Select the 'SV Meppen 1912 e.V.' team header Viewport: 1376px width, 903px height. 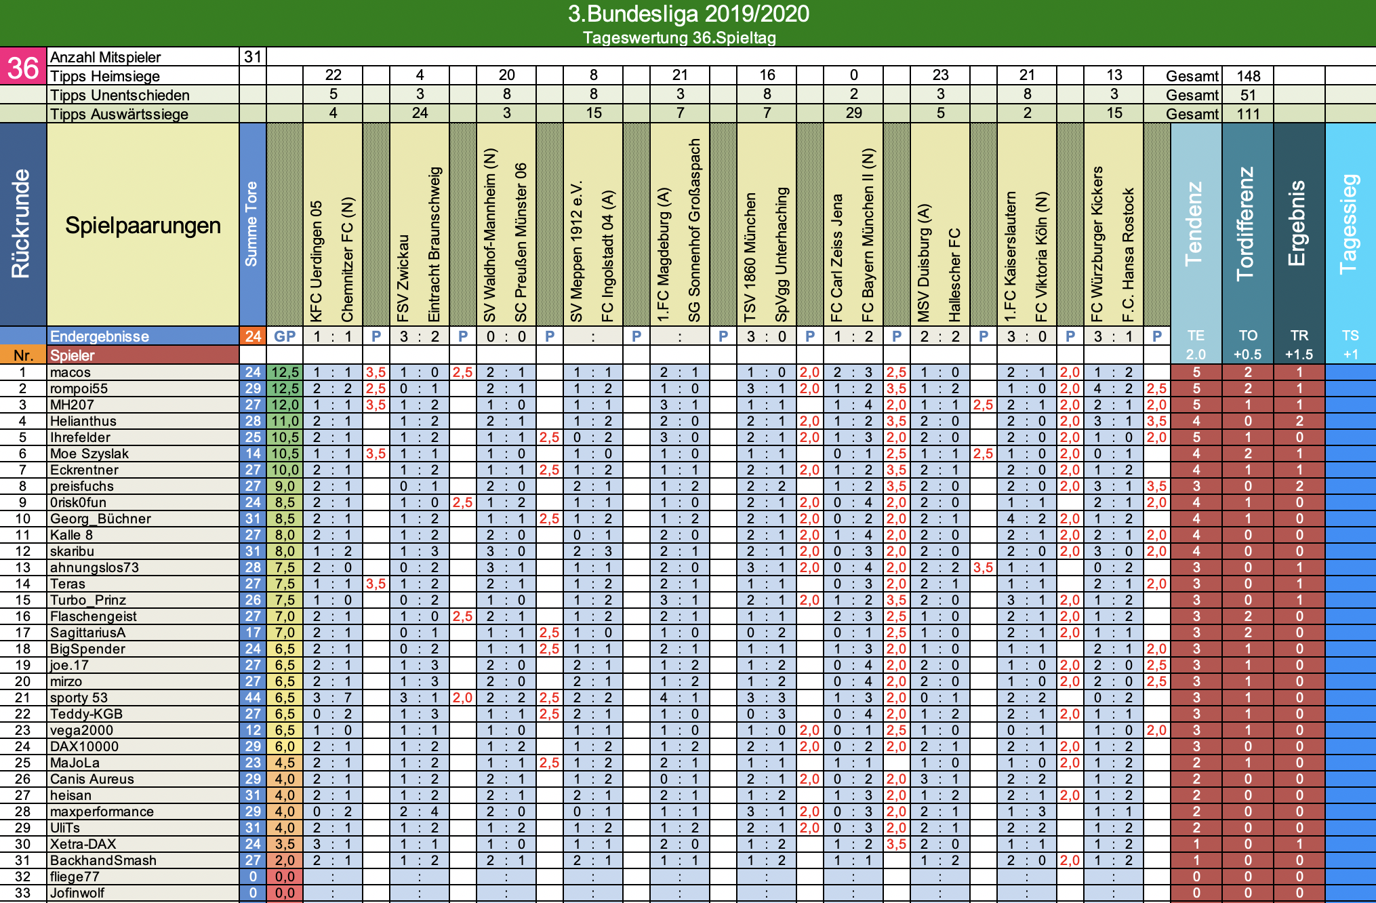(x=577, y=252)
